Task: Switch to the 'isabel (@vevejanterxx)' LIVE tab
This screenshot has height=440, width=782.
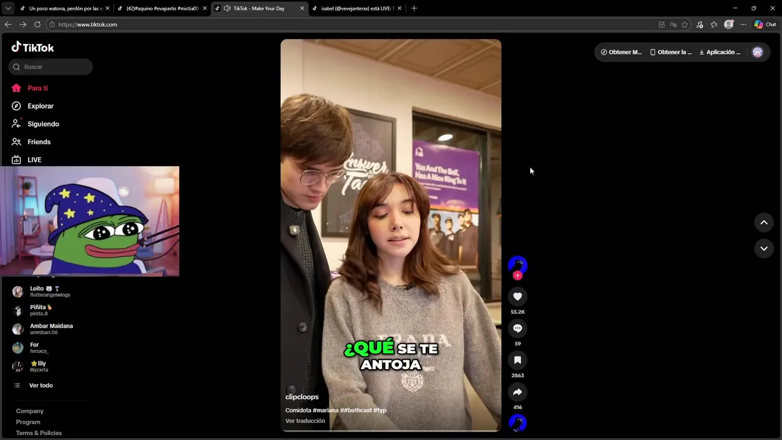Action: 357,8
